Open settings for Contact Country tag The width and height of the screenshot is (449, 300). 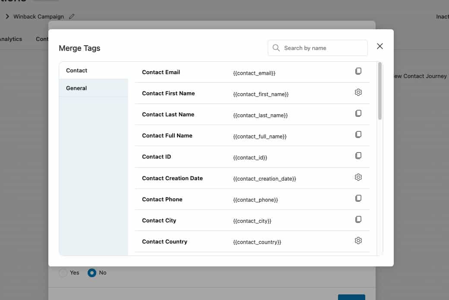pyautogui.click(x=358, y=241)
